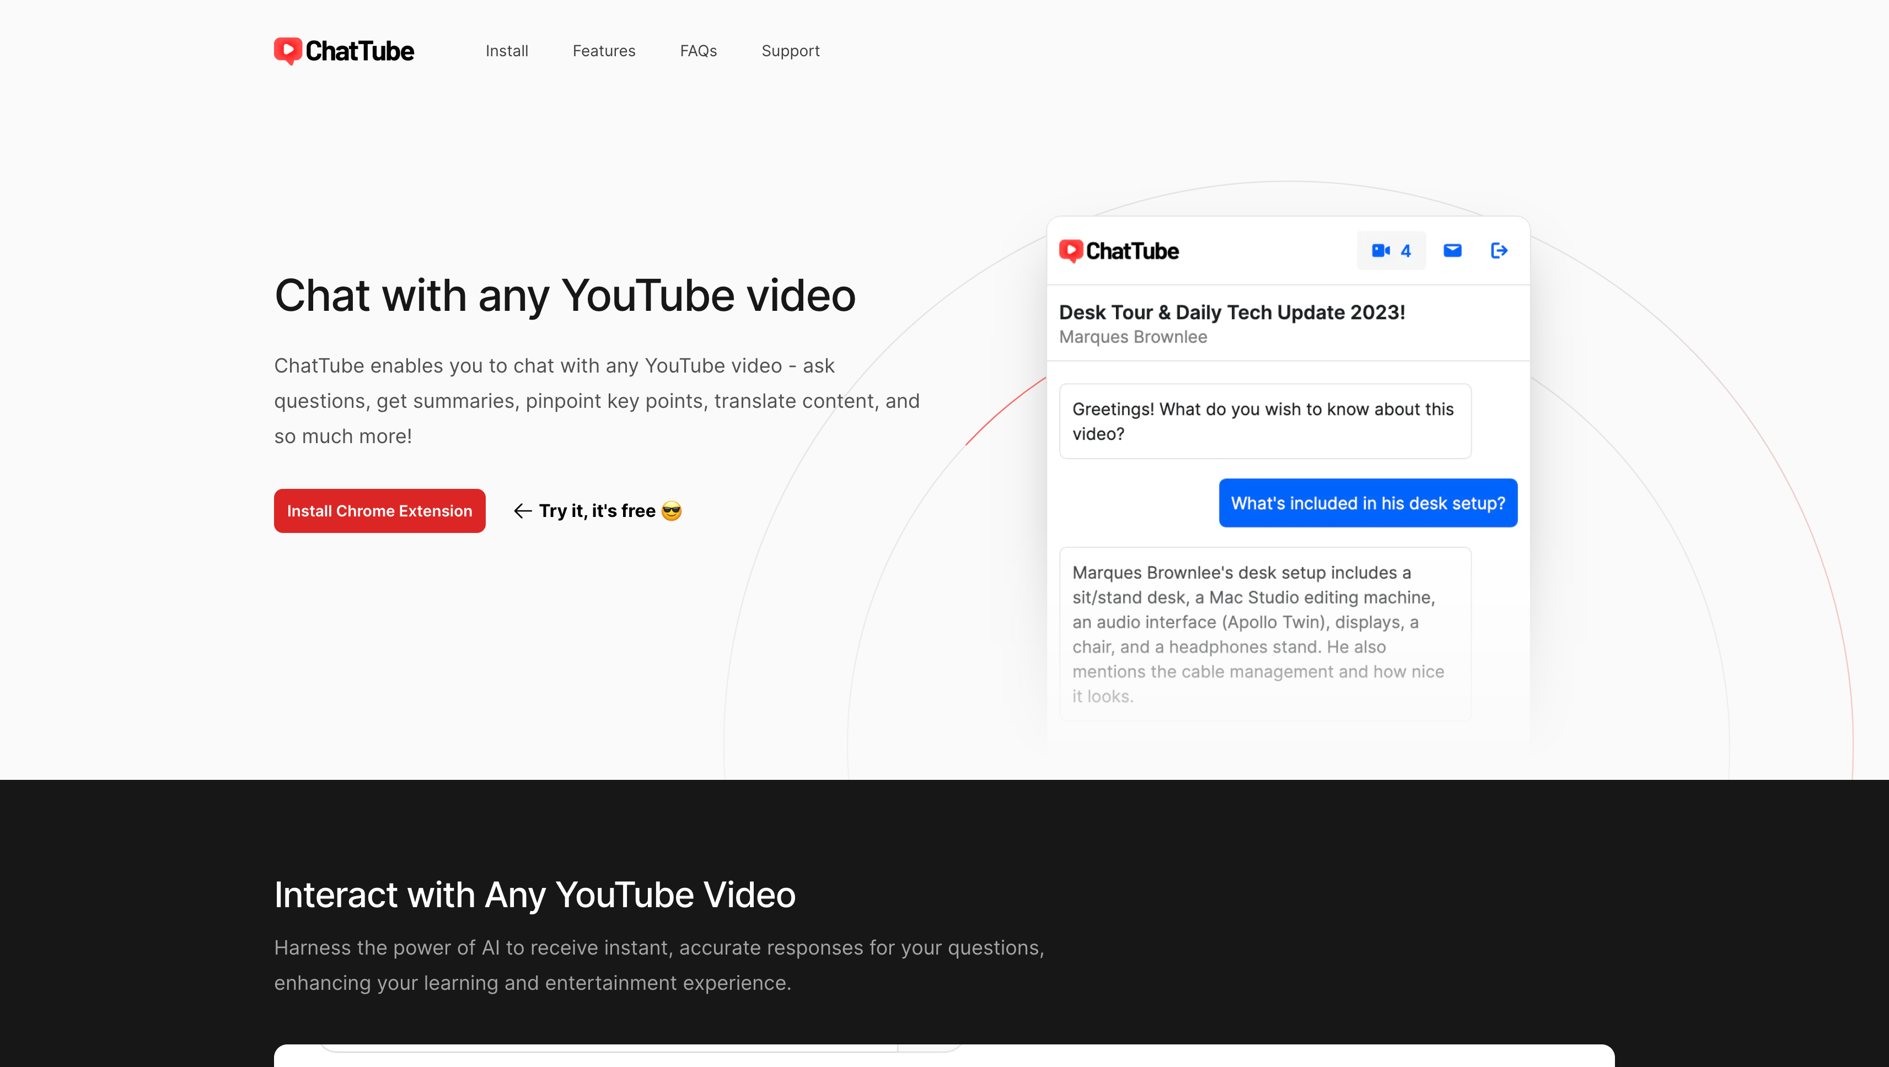This screenshot has width=1889, height=1067.
Task: Sign out using the log-out icon
Action: pyautogui.click(x=1499, y=250)
